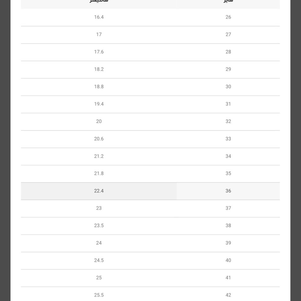This screenshot has width=301, height=301.
Task: Click the 21.8 centimeter value
Action: click(x=99, y=173)
